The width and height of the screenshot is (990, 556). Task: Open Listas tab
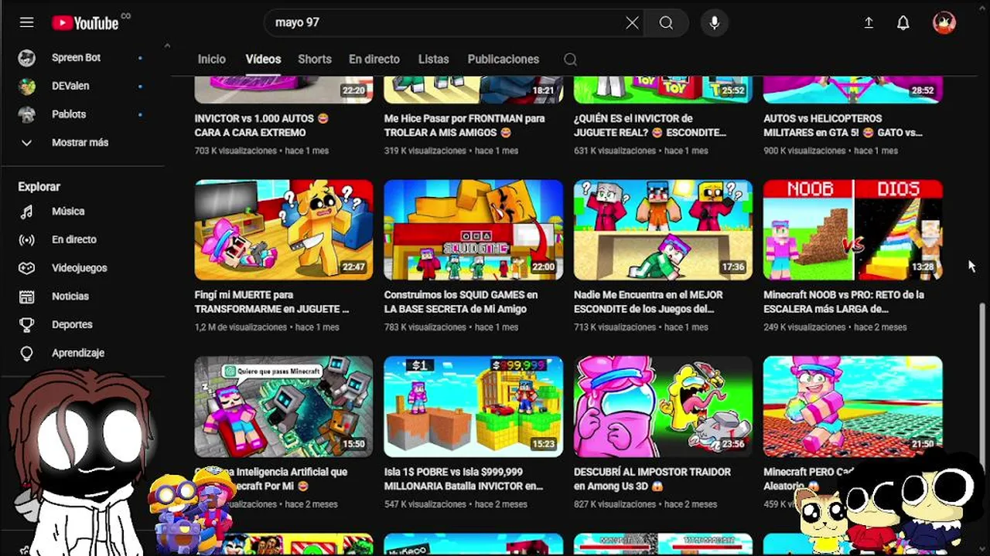(433, 59)
